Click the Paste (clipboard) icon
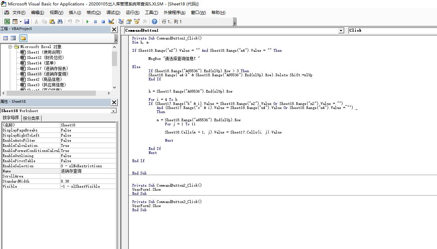 click(52, 21)
